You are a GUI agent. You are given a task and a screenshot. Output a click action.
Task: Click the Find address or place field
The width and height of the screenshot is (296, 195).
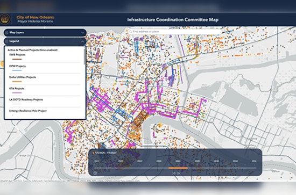click(x=175, y=32)
